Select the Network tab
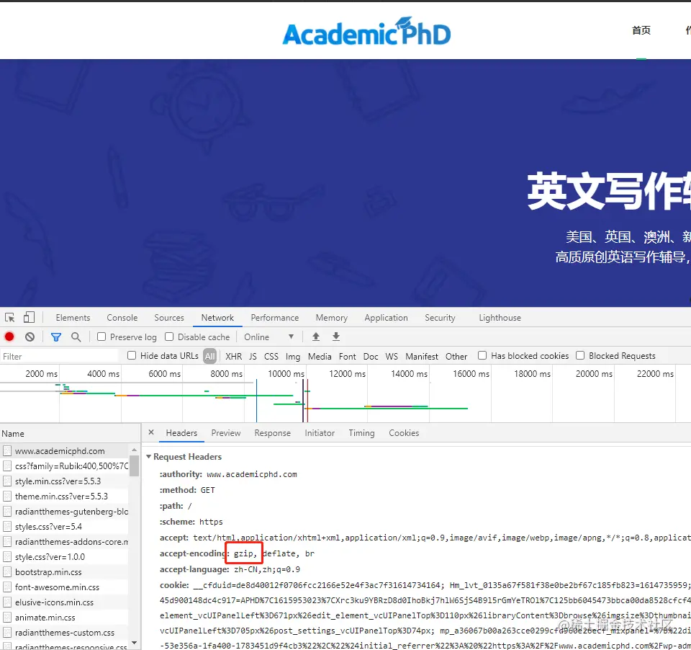 click(217, 318)
